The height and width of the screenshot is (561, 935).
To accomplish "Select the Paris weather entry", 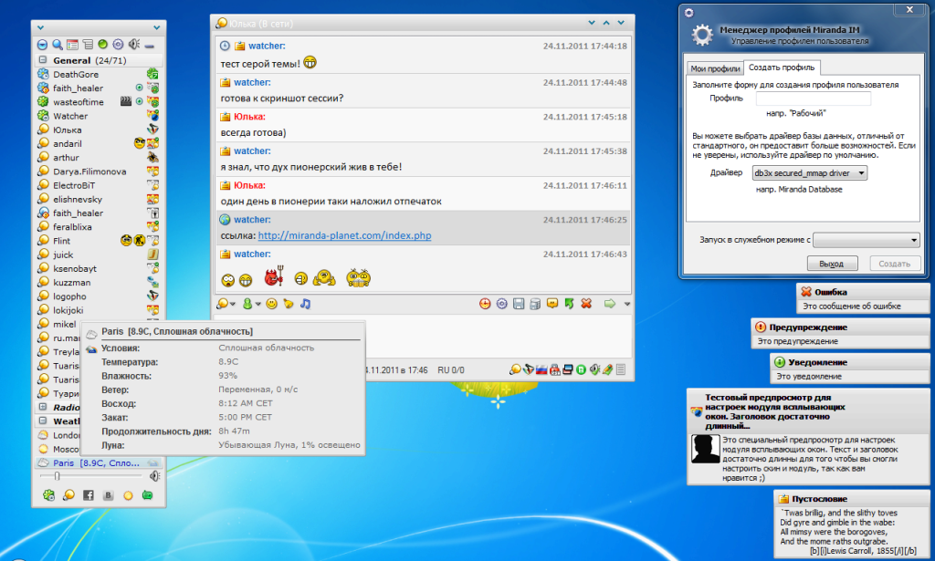I will (98, 462).
